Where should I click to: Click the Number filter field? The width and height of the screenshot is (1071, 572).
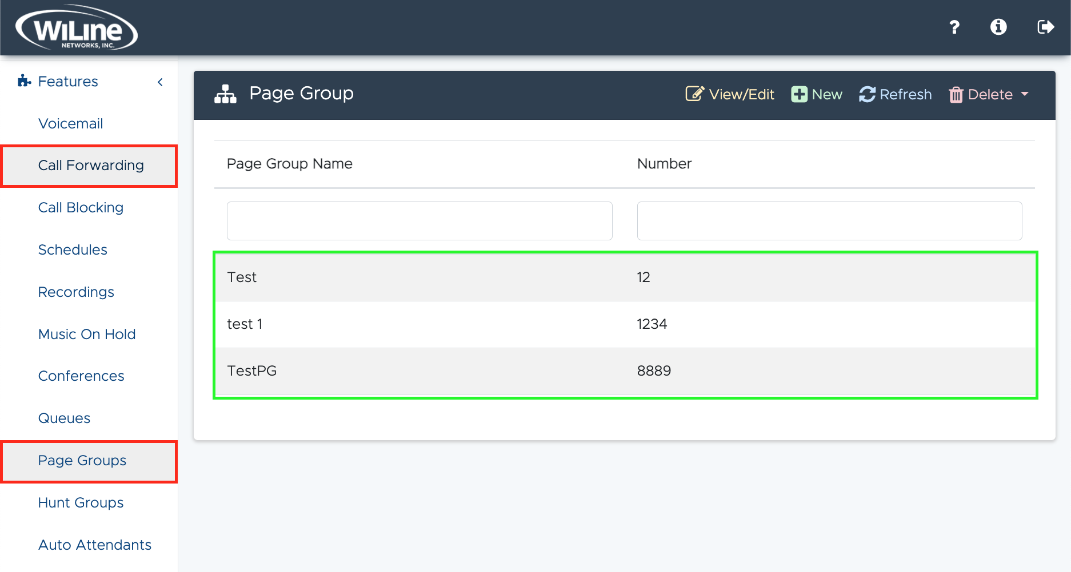click(829, 221)
